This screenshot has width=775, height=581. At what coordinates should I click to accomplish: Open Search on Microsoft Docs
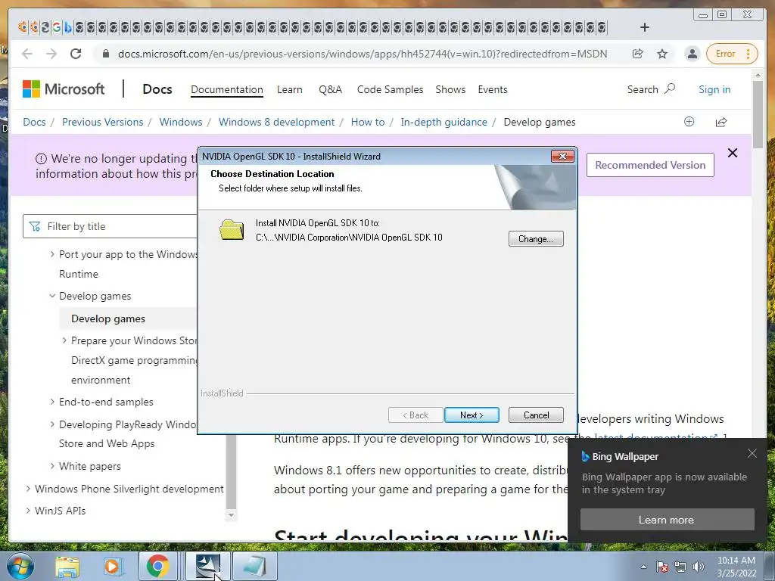click(x=651, y=89)
